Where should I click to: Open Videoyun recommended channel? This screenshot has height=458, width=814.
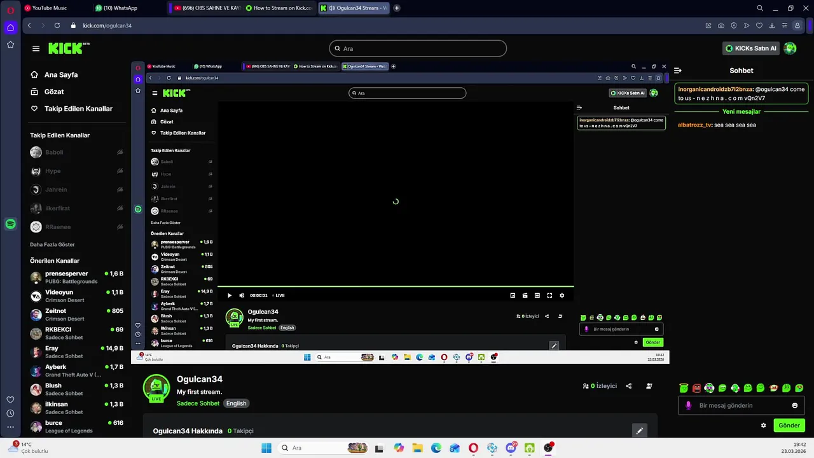(77, 296)
